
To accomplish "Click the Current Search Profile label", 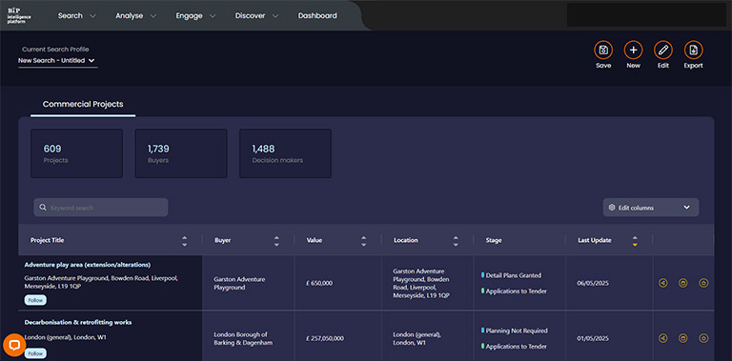I will coord(55,50).
